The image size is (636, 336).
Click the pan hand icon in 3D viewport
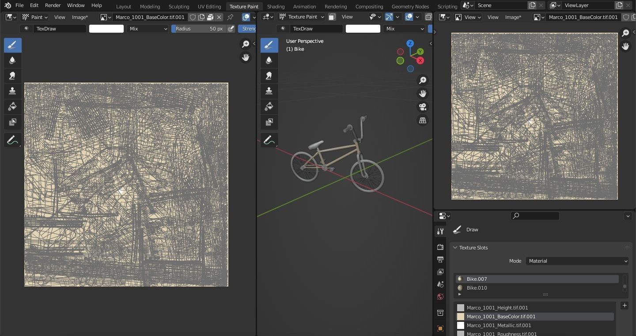click(x=423, y=94)
